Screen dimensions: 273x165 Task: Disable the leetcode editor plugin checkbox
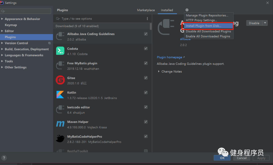tap(146, 107)
